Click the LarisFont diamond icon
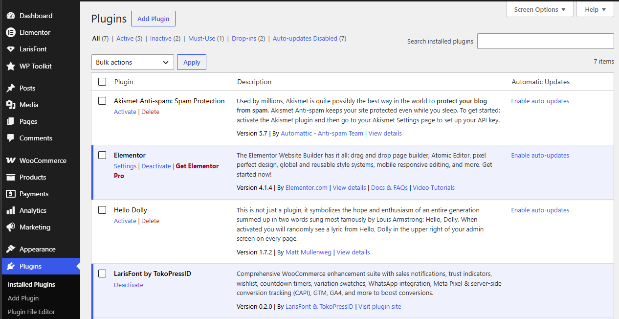Screen dimensions: 619x319 (11, 49)
